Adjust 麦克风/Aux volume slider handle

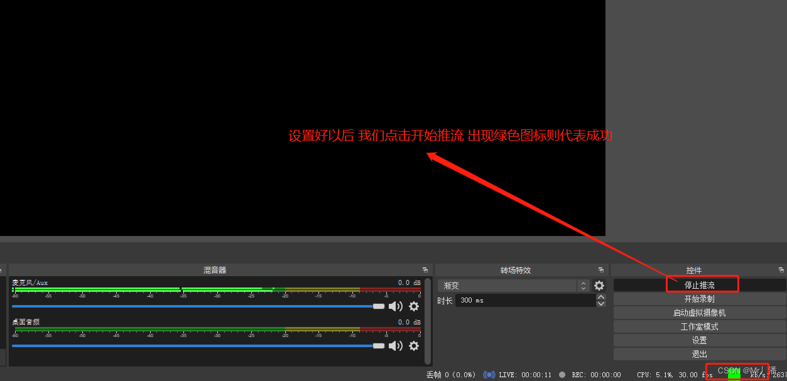379,306
